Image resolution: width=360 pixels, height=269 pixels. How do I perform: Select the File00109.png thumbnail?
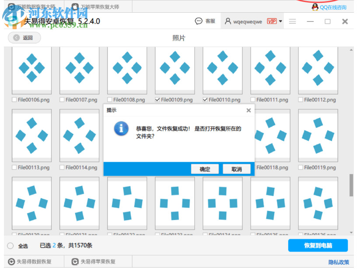pos(175,70)
